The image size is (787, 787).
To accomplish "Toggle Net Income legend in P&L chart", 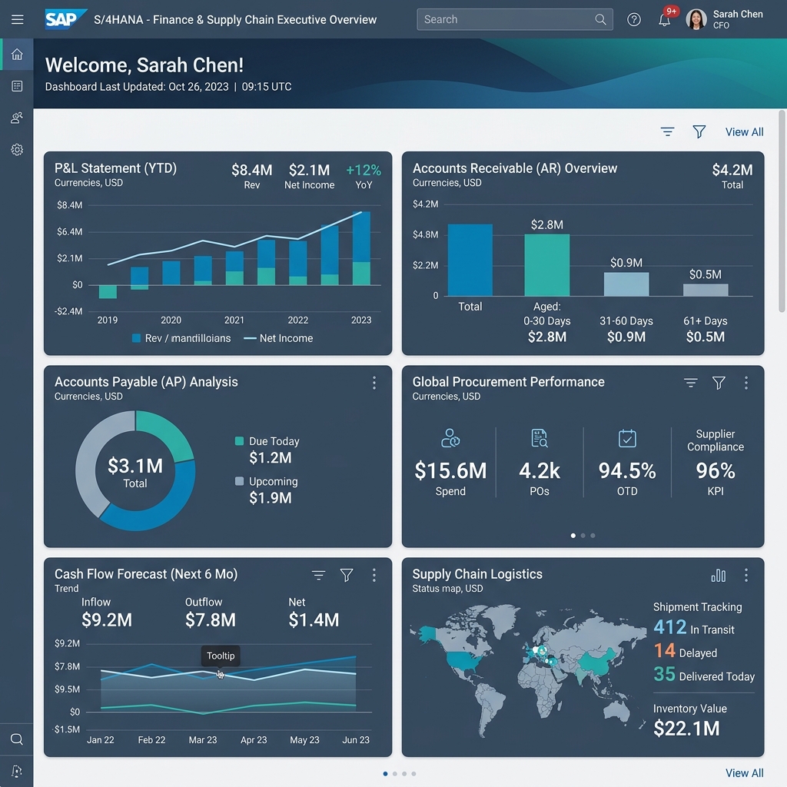I will click(x=278, y=338).
